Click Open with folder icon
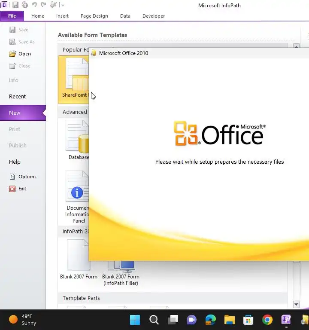The image size is (309, 330). point(20,54)
